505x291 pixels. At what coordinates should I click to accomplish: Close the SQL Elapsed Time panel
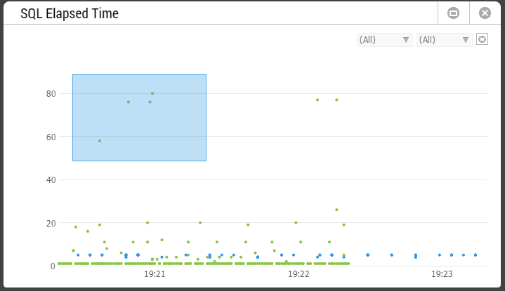[485, 13]
